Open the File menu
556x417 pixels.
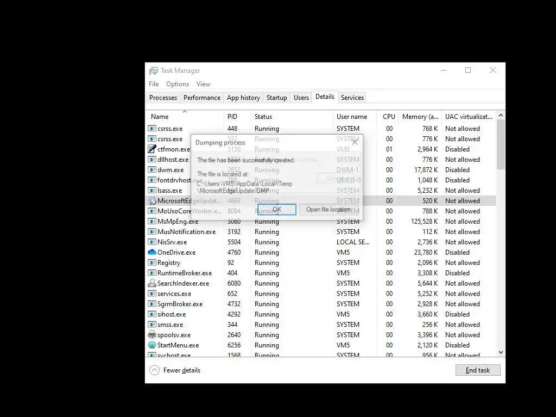(x=154, y=84)
